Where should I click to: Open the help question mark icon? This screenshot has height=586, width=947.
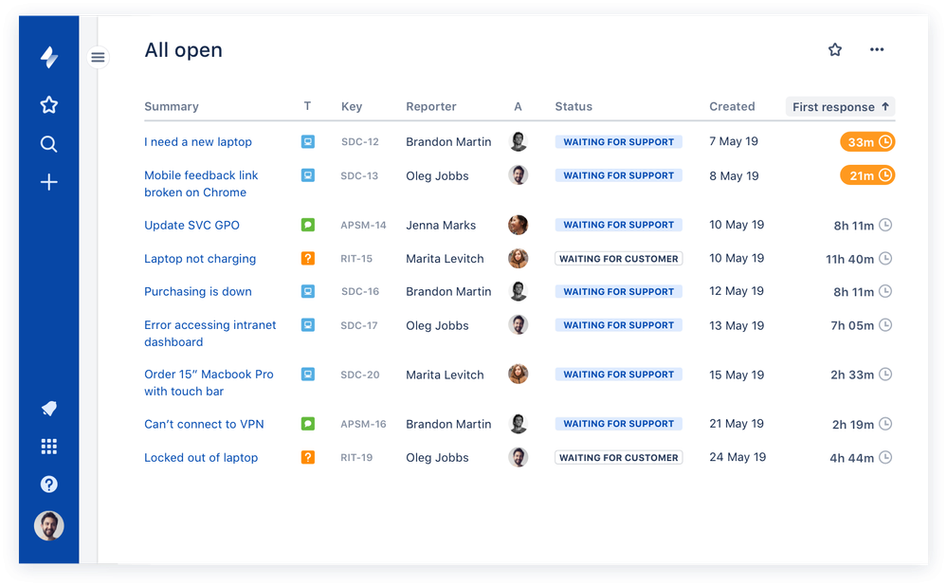49,484
